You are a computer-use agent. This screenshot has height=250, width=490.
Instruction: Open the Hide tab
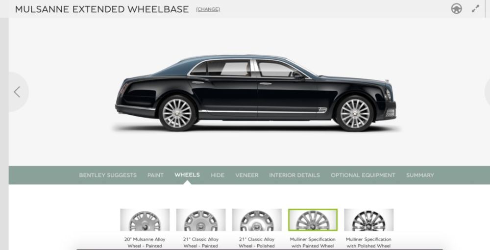pyautogui.click(x=218, y=175)
